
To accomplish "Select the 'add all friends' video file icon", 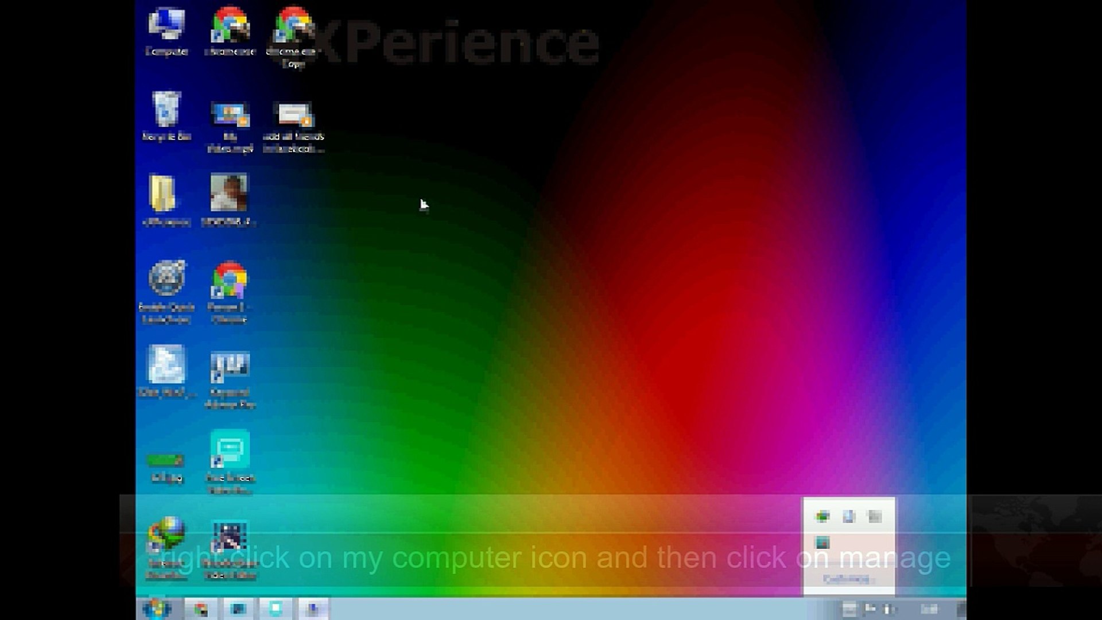I will tap(294, 115).
